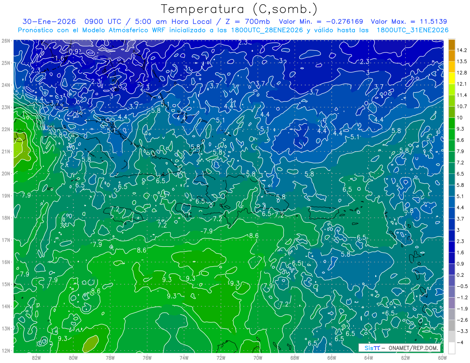Viewport: 470px width, 363px height.
Task: Click the '70W' longitude axis label
Action: [x=258, y=358]
